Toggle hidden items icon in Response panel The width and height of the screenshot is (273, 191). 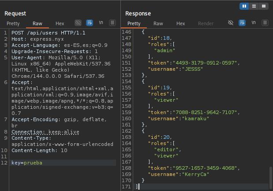tap(230, 23)
